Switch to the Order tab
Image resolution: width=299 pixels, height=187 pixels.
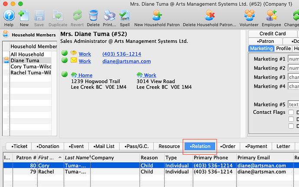(228, 146)
